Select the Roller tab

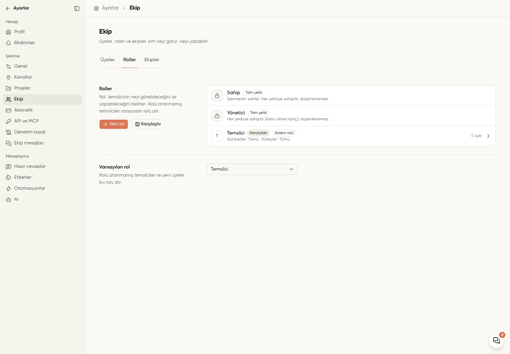tap(130, 60)
